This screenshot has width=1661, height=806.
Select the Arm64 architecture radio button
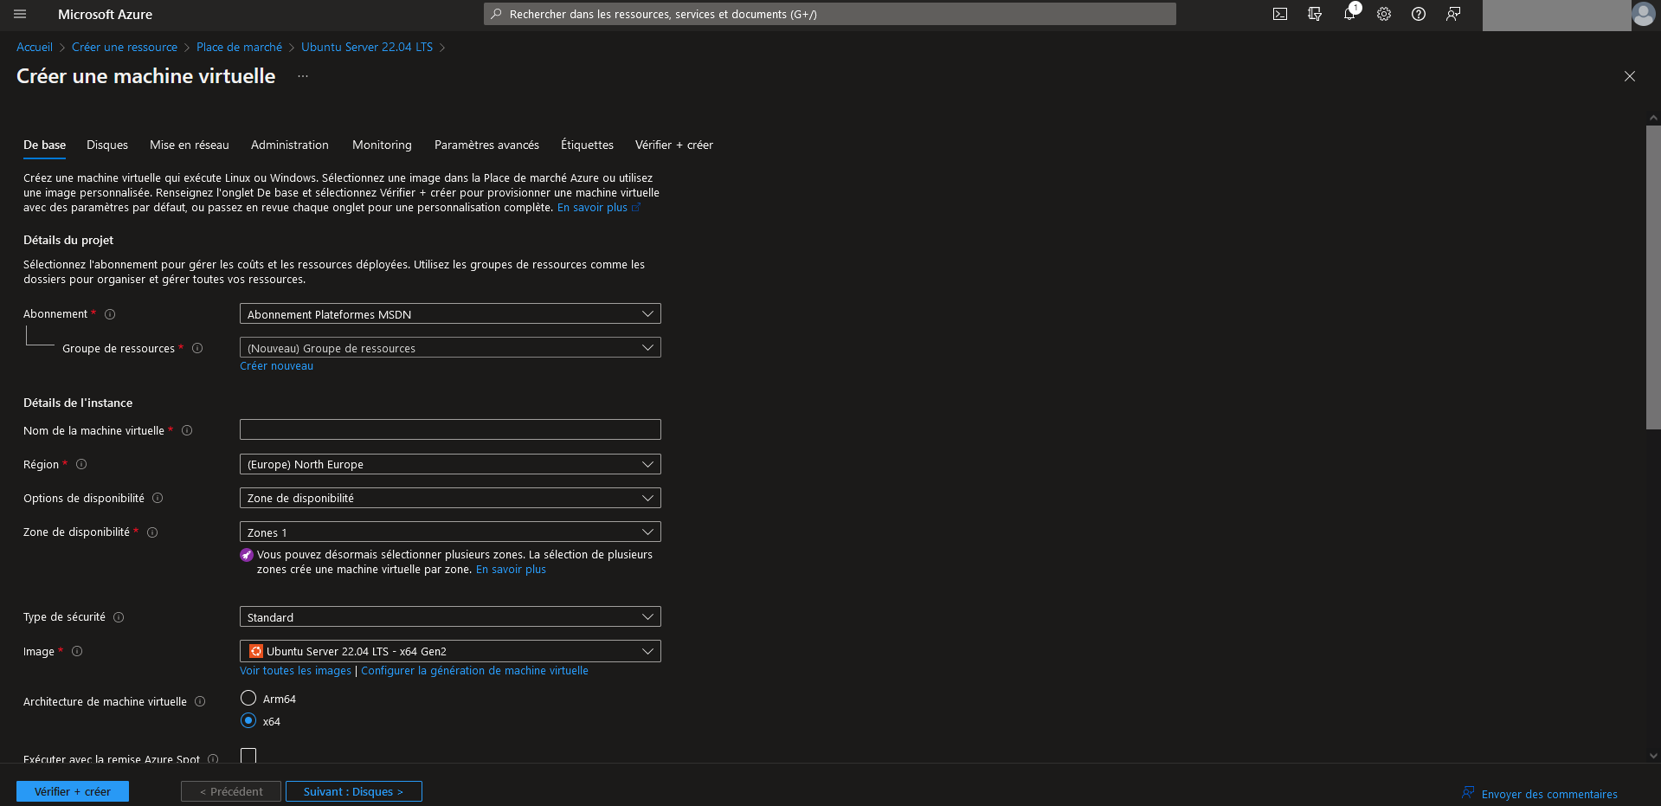pyautogui.click(x=248, y=698)
